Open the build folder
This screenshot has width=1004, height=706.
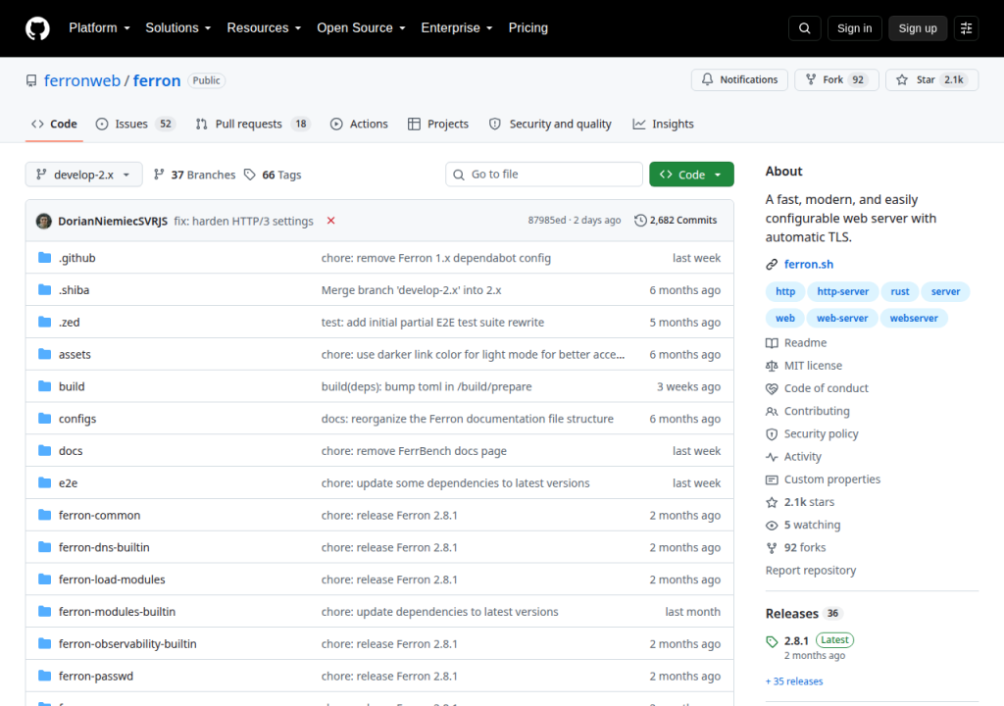(x=72, y=386)
